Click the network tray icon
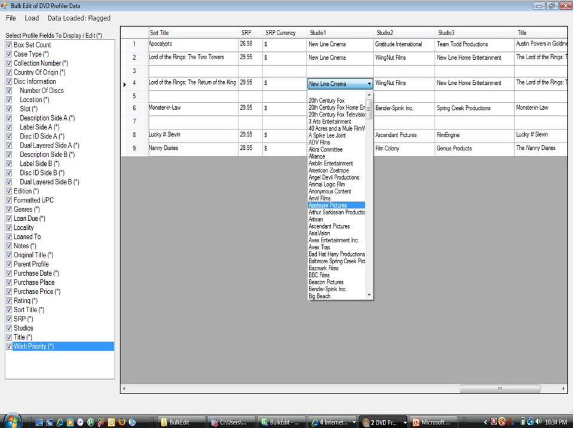 click(531, 422)
